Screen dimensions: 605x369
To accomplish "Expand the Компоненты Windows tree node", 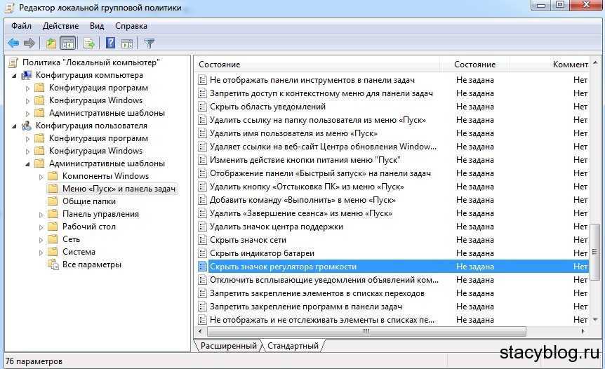I will [x=41, y=176].
